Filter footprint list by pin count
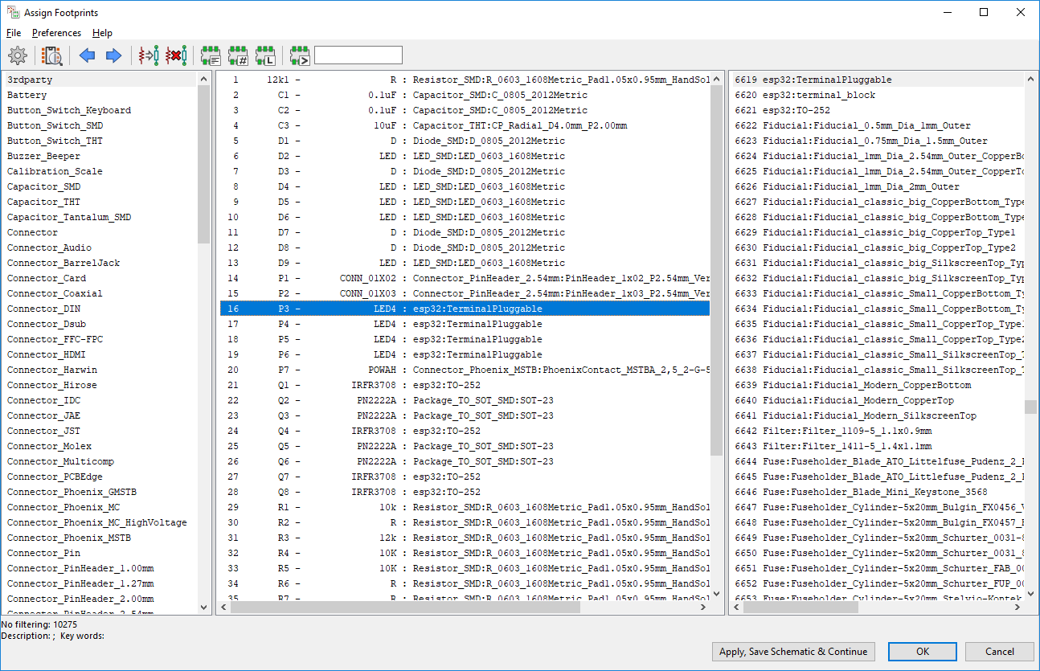Image resolution: width=1040 pixels, height=671 pixels. pyautogui.click(x=239, y=55)
